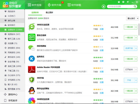Screen dimensions: 140x104
Task: Click the 腾讯QQ penguin icon
Action: click(32, 91)
